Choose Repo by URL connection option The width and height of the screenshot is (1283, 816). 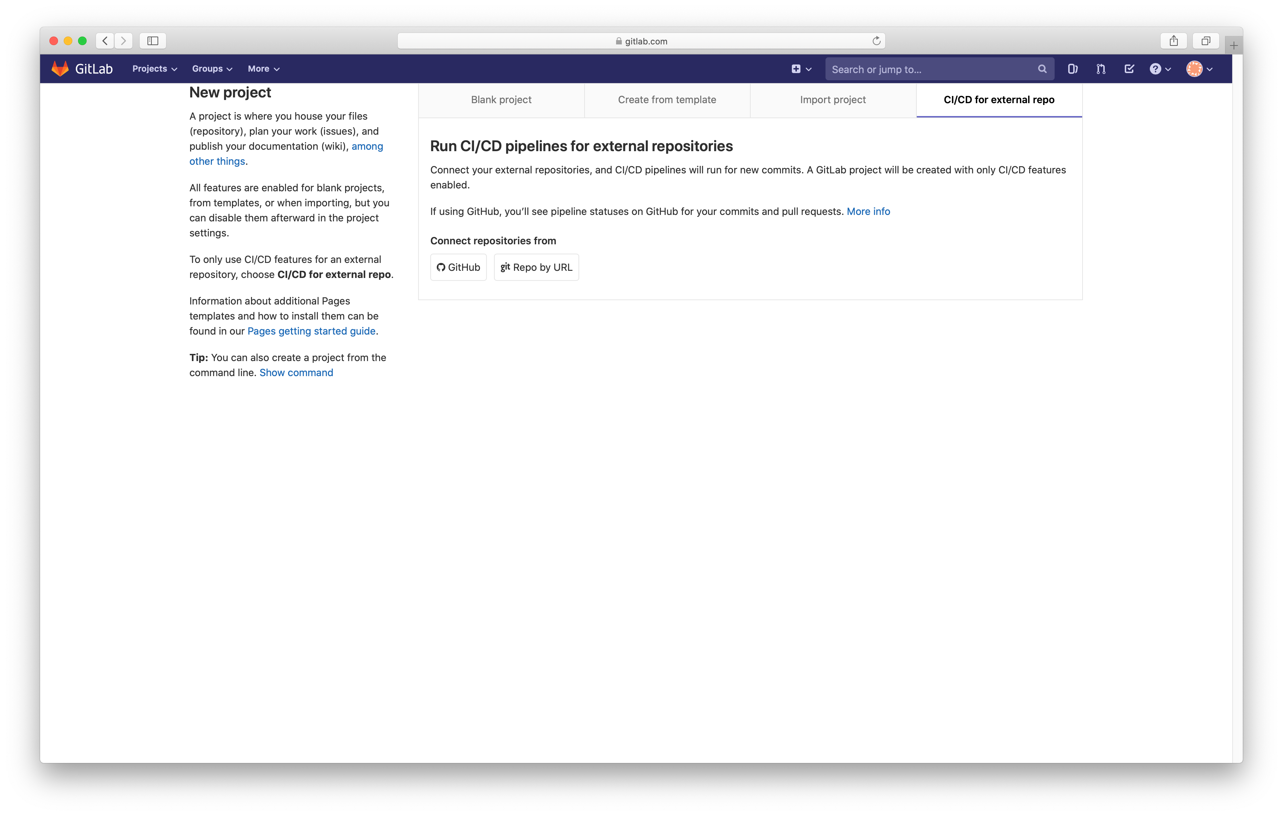[536, 267]
